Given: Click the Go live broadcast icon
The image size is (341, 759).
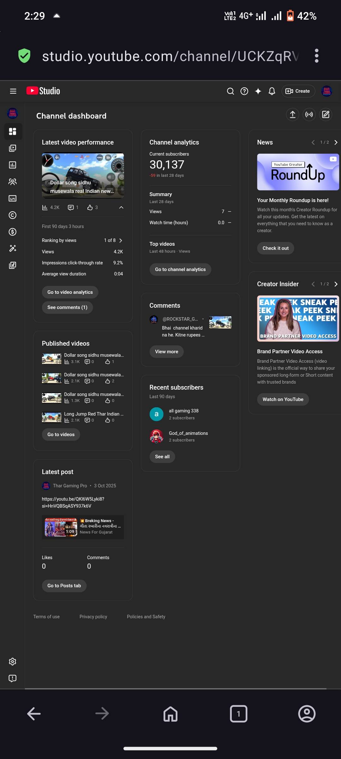Looking at the screenshot, I should click(309, 114).
